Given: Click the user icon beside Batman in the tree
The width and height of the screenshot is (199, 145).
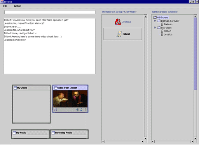Looking at the screenshot, I should point(162,24).
